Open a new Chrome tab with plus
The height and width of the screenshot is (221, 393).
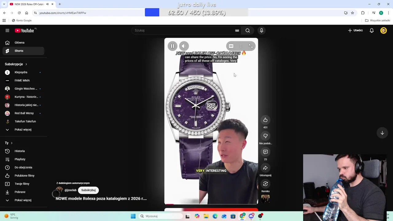coord(60,4)
